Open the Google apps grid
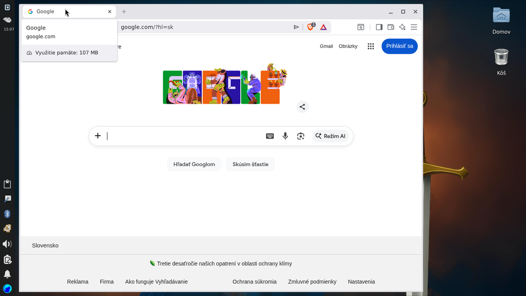Viewport: 526px width, 296px height. (371, 46)
